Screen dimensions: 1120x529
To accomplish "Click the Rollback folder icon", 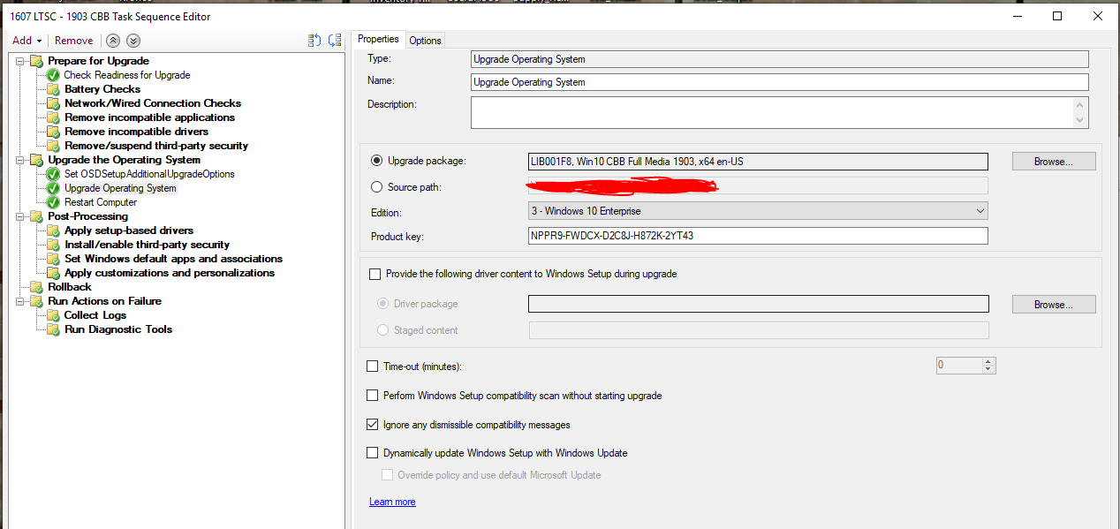I will pos(36,287).
